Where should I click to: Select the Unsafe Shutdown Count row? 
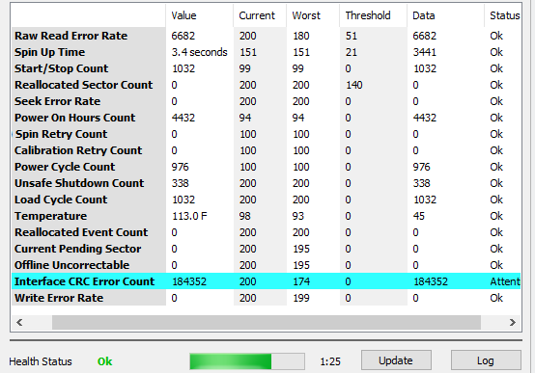tap(267, 183)
